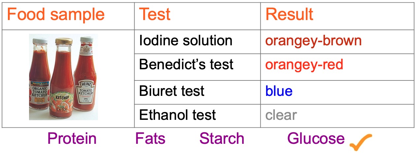
Task: Click the orangey-red result text
Action: [304, 64]
